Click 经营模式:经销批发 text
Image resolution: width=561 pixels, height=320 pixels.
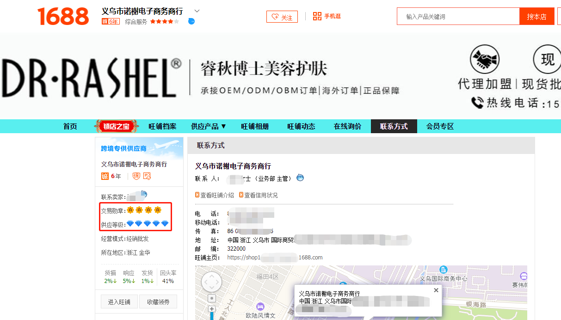click(125, 239)
